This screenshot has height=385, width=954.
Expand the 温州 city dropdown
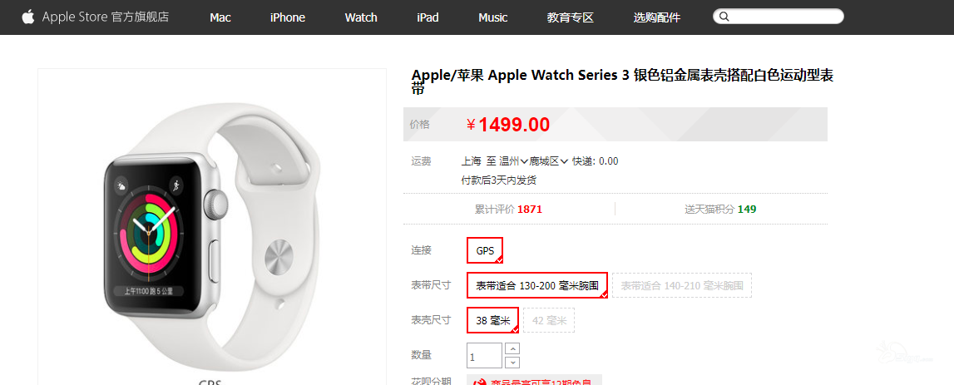[x=513, y=161]
